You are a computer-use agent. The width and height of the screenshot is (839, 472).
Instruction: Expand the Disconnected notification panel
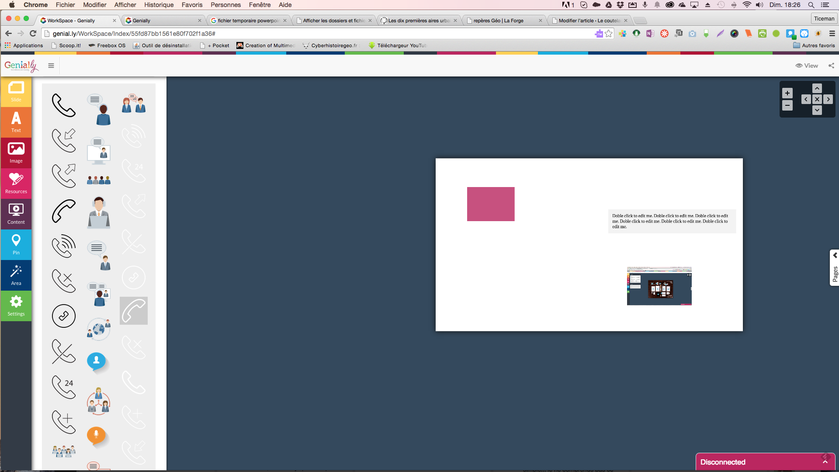tap(825, 462)
